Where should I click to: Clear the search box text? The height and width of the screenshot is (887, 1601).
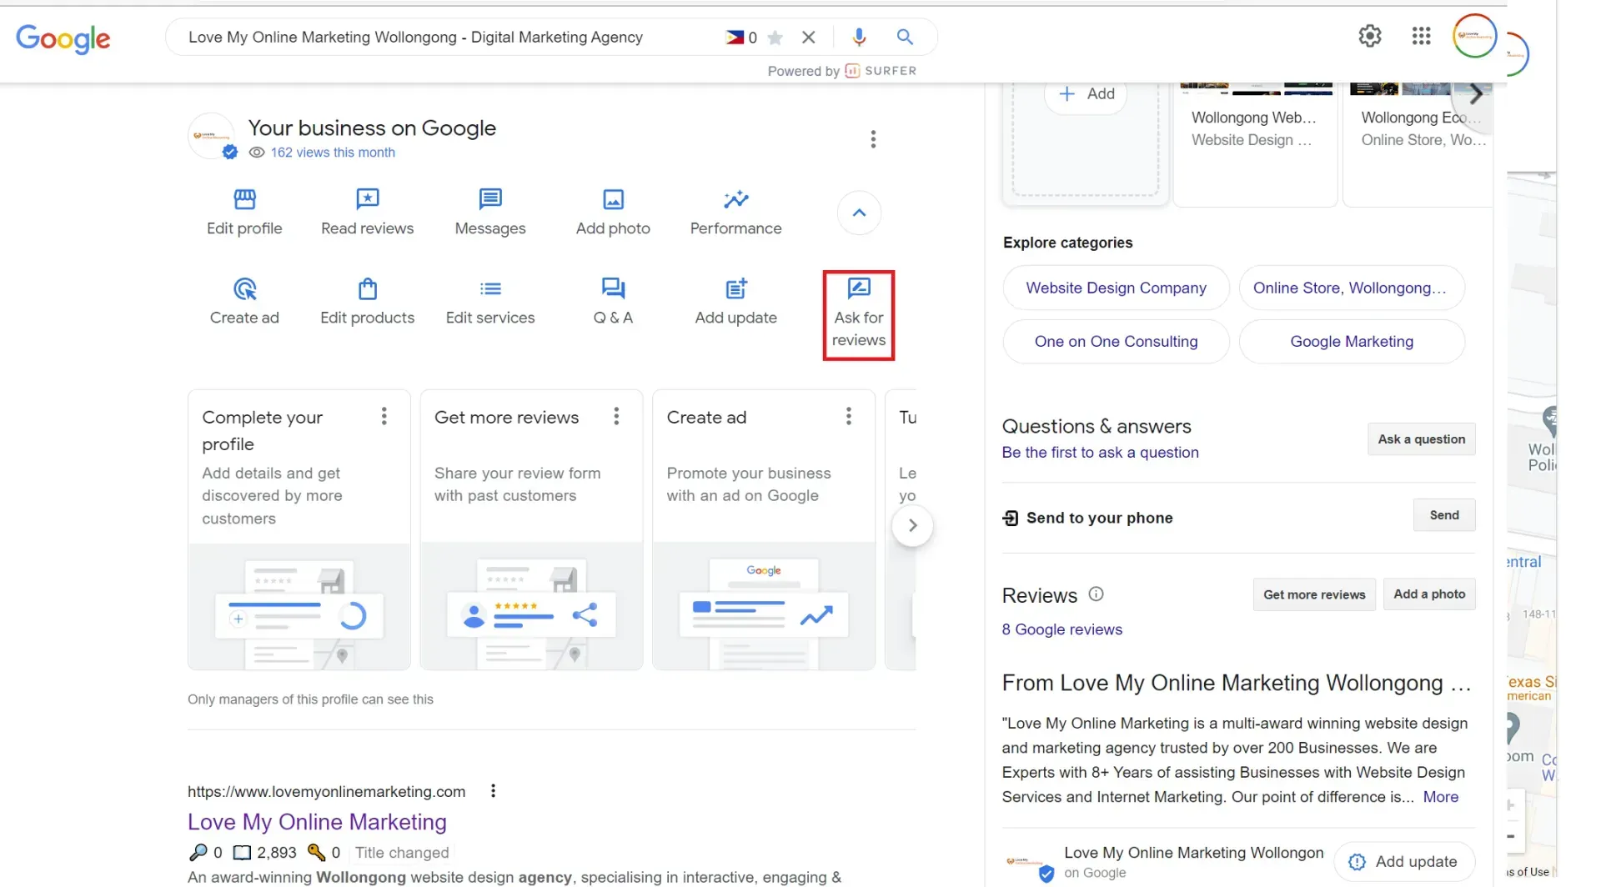pos(808,37)
